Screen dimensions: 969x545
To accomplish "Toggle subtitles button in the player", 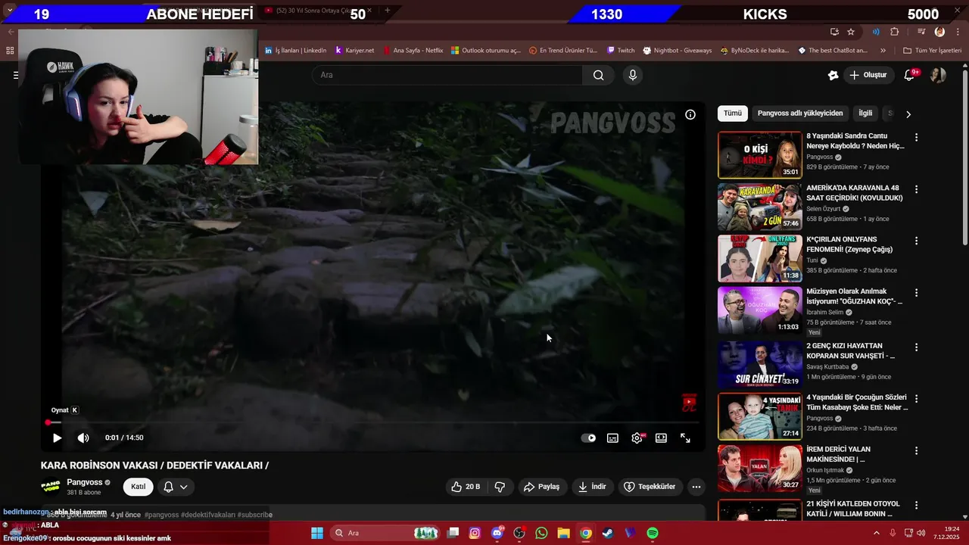I will pyautogui.click(x=612, y=438).
